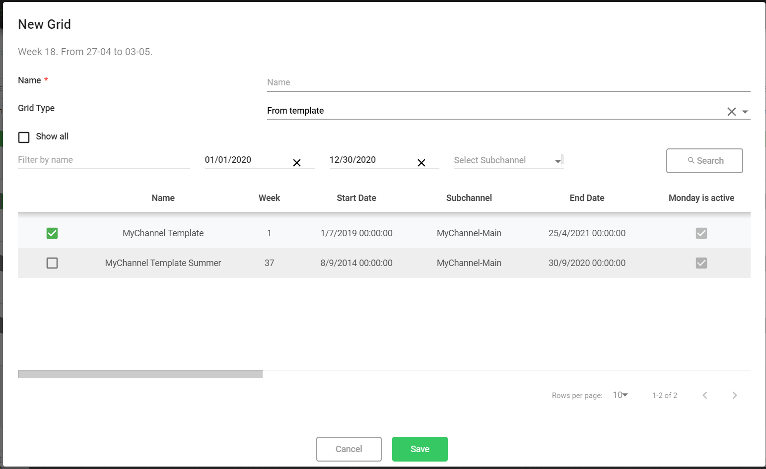Open Rows per page dropdown

click(x=620, y=395)
